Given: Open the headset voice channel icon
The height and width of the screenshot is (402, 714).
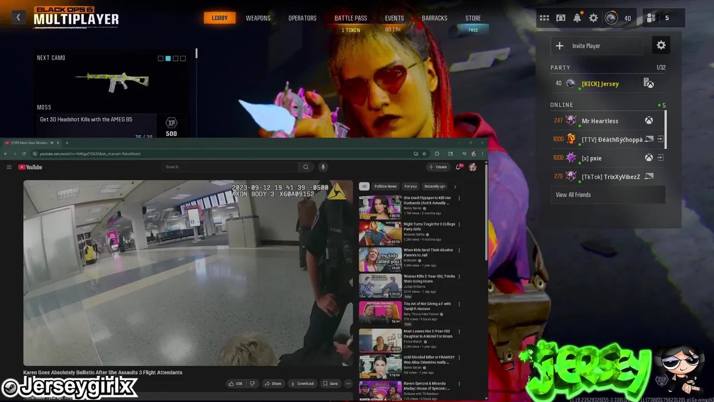Looking at the screenshot, I should click(561, 18).
